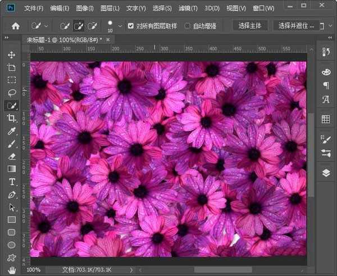This screenshot has width=337, height=276.
Task: Select the Eyedropper tool
Action: tap(11, 131)
